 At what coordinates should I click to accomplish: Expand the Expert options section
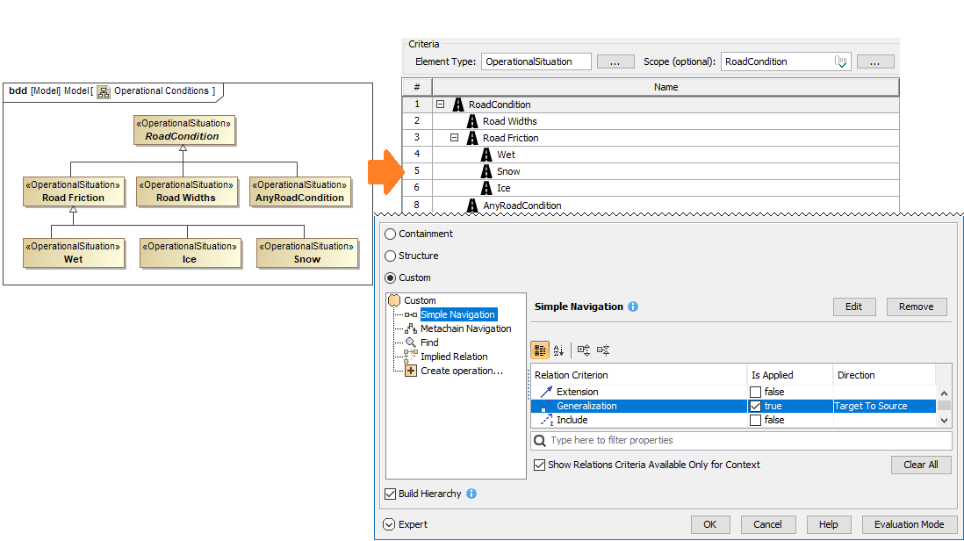click(x=390, y=524)
